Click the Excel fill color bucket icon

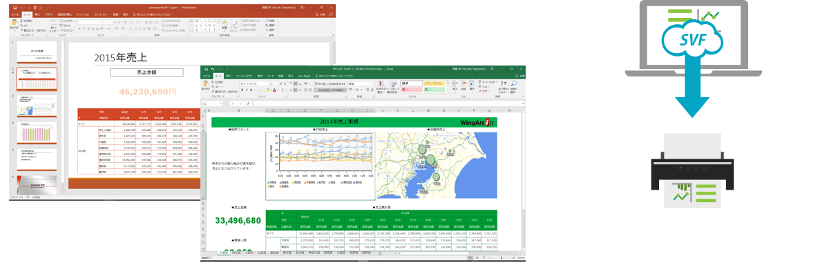coord(267,90)
